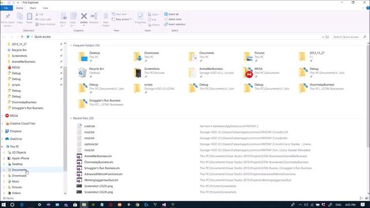Click the Copy to button in the ribbon
Screen dimensions: 370x208
coord(73,20)
